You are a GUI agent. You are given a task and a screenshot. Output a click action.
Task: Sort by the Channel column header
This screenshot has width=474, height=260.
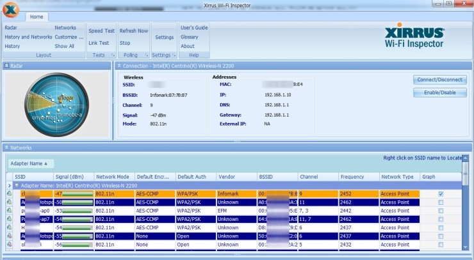pos(318,177)
